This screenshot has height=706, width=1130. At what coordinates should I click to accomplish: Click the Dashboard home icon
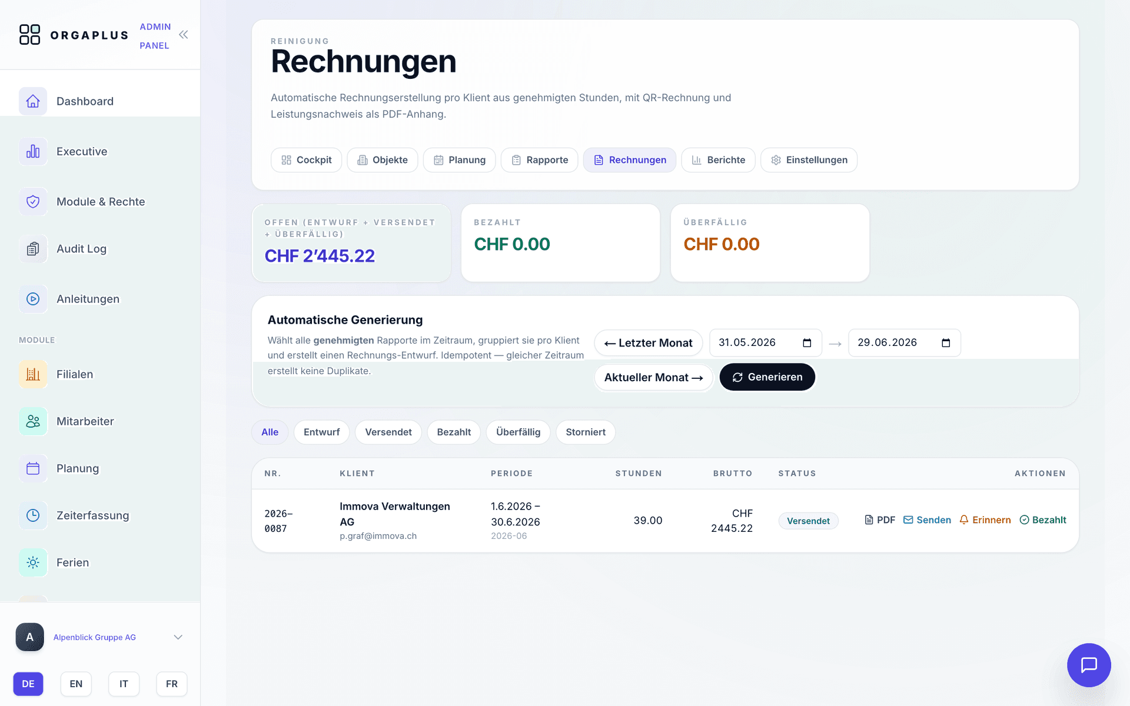point(33,101)
